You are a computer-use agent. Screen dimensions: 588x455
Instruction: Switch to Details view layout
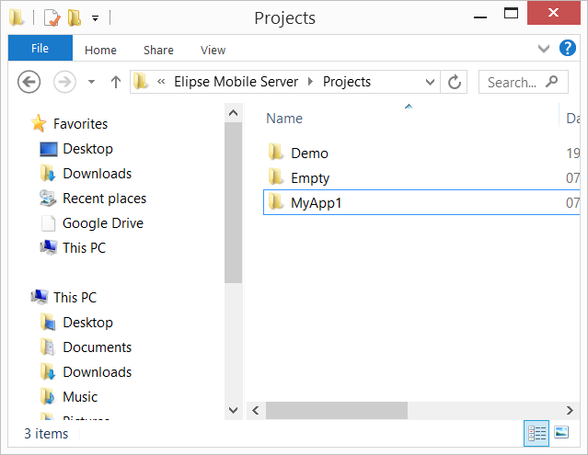point(536,433)
